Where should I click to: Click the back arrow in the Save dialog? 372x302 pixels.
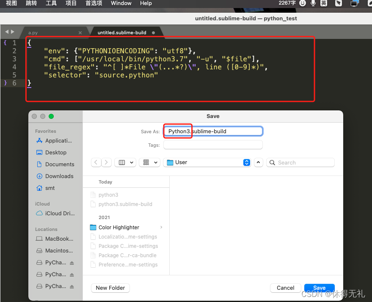(96, 162)
